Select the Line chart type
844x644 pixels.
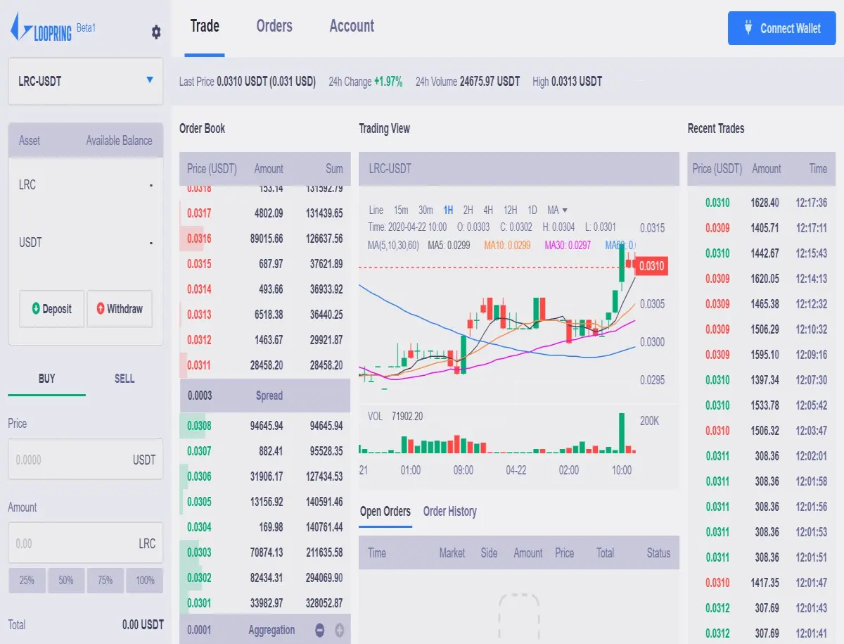tap(376, 210)
